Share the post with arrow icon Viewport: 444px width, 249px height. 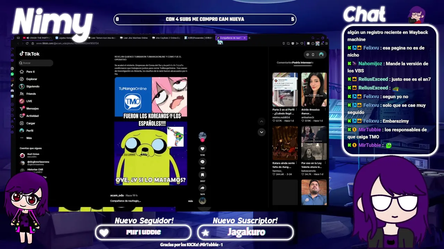pyautogui.click(x=203, y=188)
